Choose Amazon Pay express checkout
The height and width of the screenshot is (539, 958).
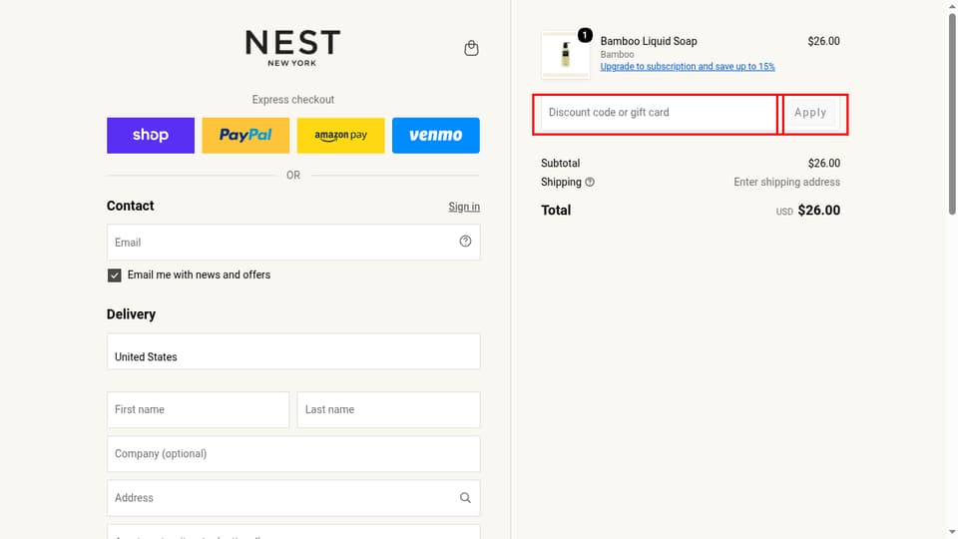tap(341, 135)
